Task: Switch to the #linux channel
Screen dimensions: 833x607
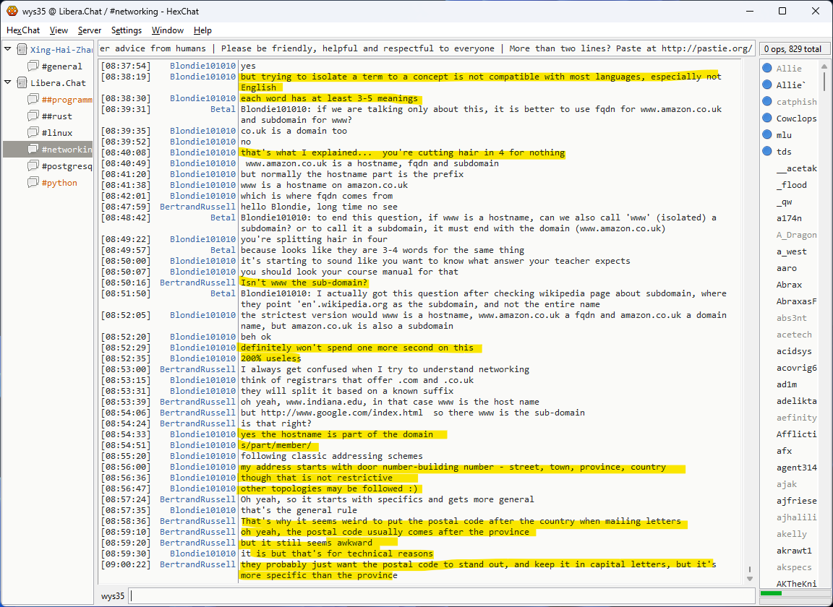Action: click(57, 133)
